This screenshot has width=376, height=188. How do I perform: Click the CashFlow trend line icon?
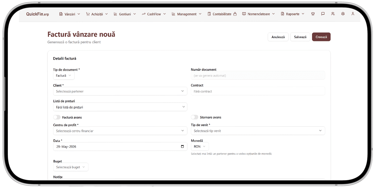point(144,14)
